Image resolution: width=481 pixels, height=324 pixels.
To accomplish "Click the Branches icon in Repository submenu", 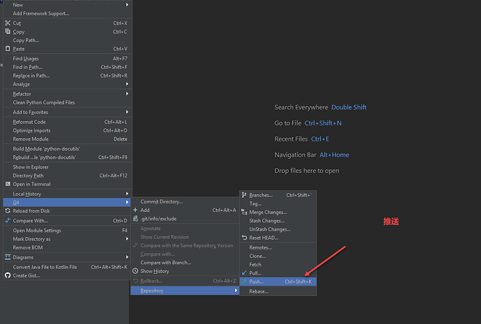I will (244, 195).
